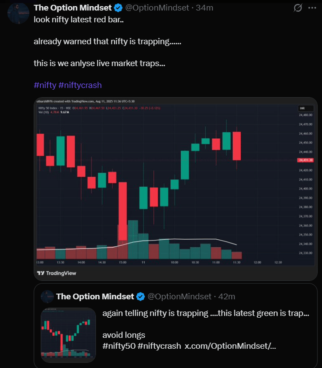
Task: Click verified badge in quoted tweet
Action: (x=140, y=297)
